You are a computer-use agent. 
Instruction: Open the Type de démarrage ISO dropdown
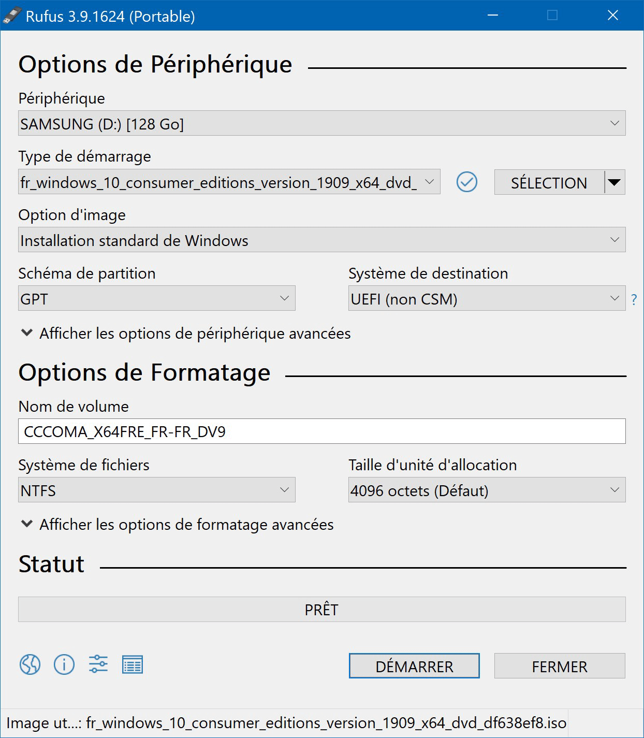pyautogui.click(x=229, y=182)
